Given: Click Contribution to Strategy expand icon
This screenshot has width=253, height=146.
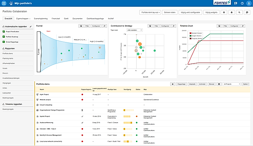Looking at the screenshot, I should pyautogui.click(x=173, y=26).
